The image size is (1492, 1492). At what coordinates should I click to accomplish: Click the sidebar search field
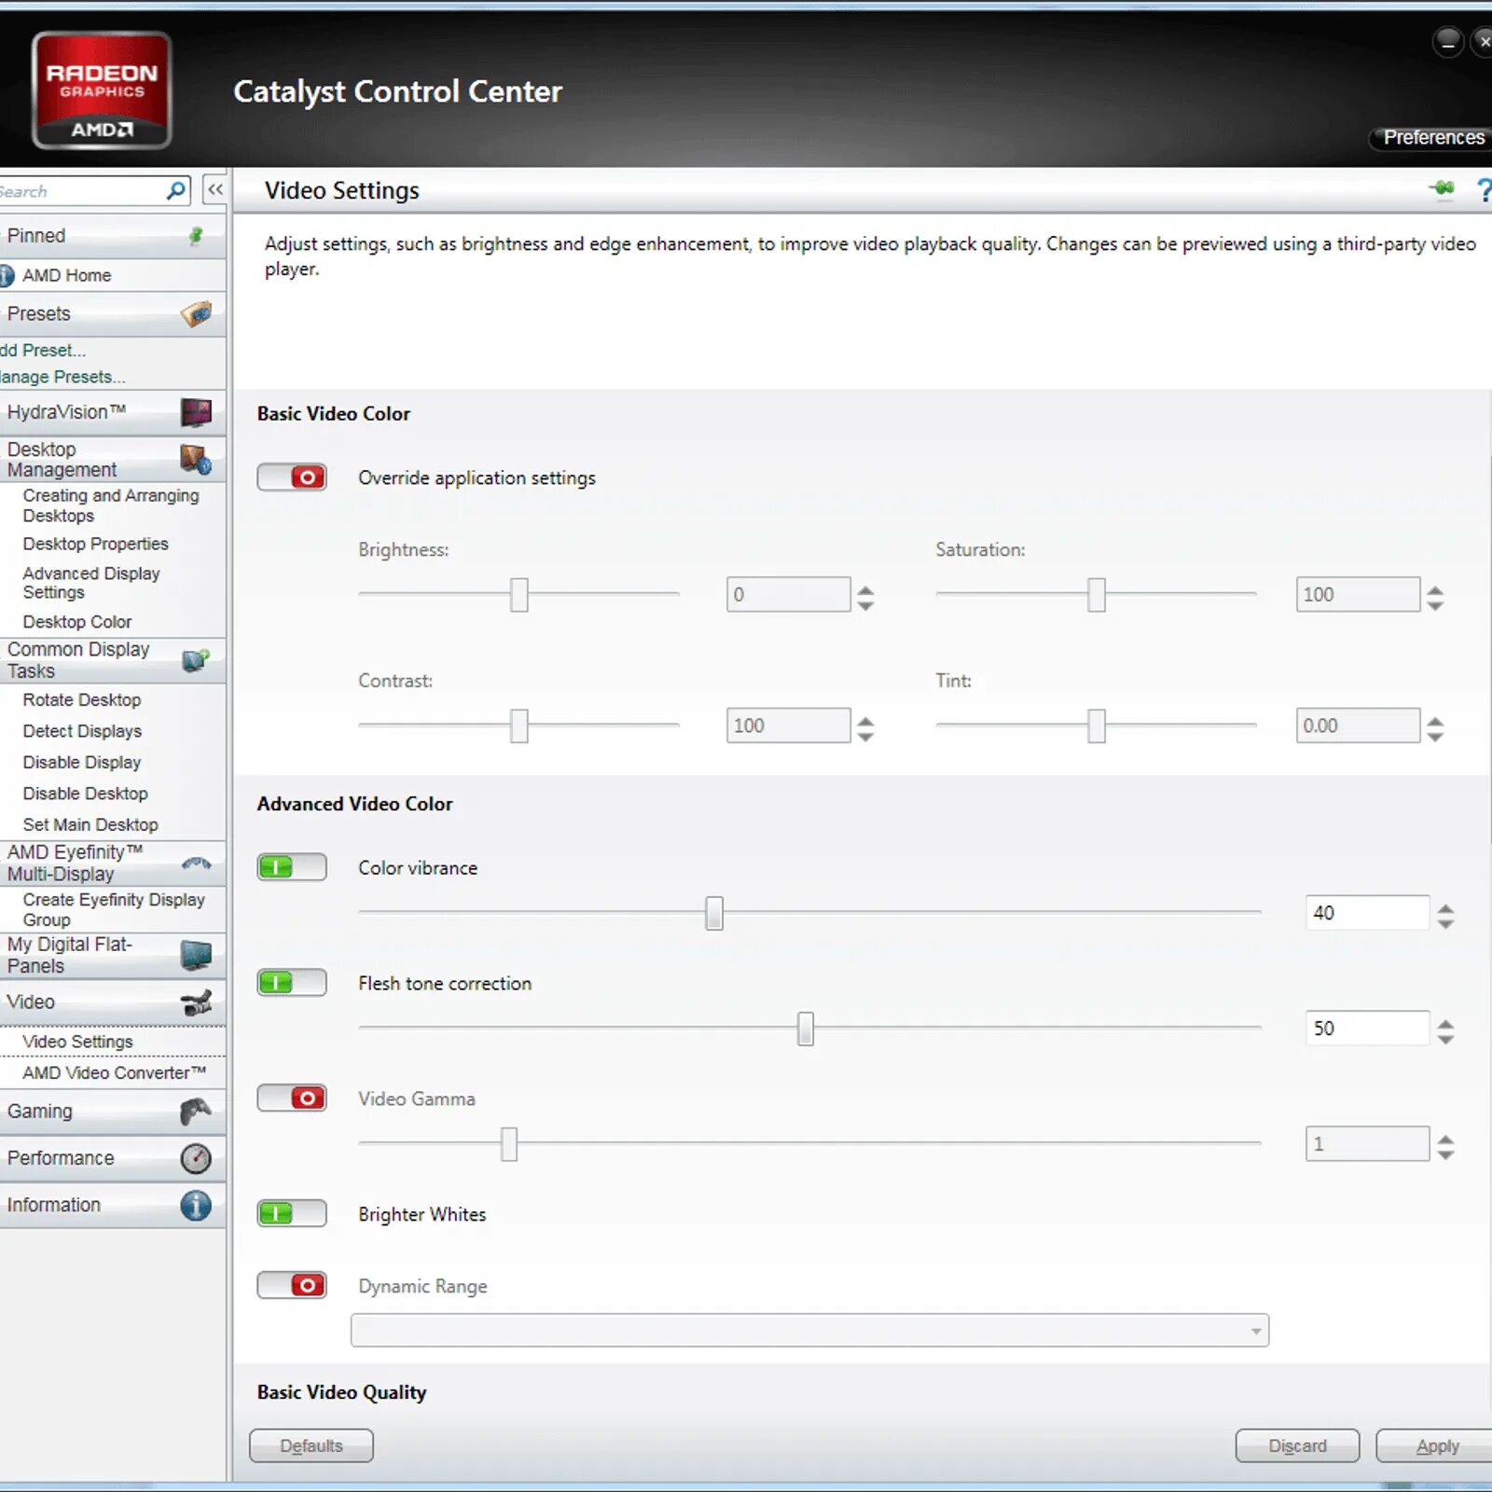pos(82,191)
